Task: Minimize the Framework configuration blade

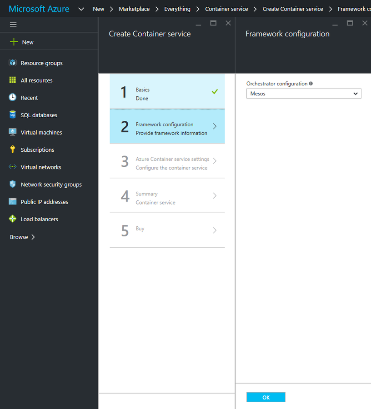Action: [x=335, y=25]
